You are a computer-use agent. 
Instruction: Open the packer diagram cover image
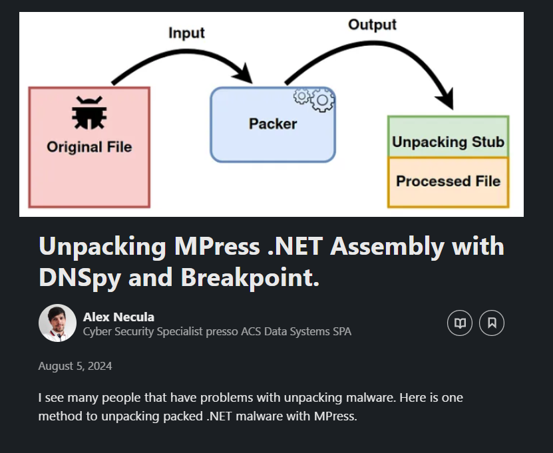pyautogui.click(x=272, y=114)
